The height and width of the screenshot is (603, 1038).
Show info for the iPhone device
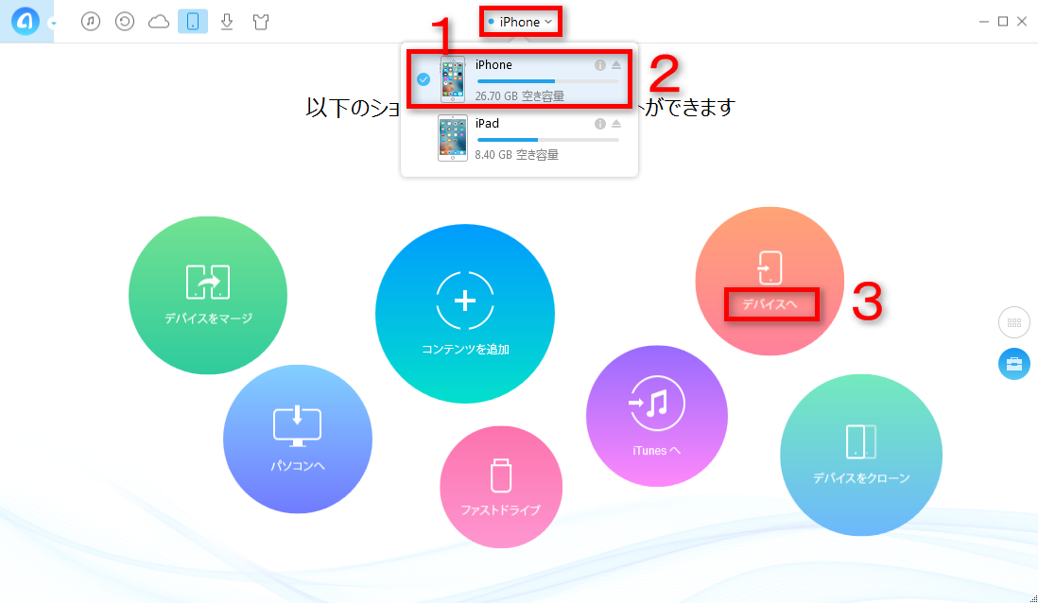(x=599, y=65)
